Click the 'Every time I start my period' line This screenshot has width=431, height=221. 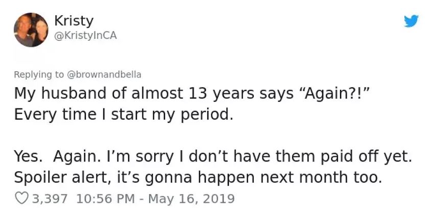coord(123,113)
